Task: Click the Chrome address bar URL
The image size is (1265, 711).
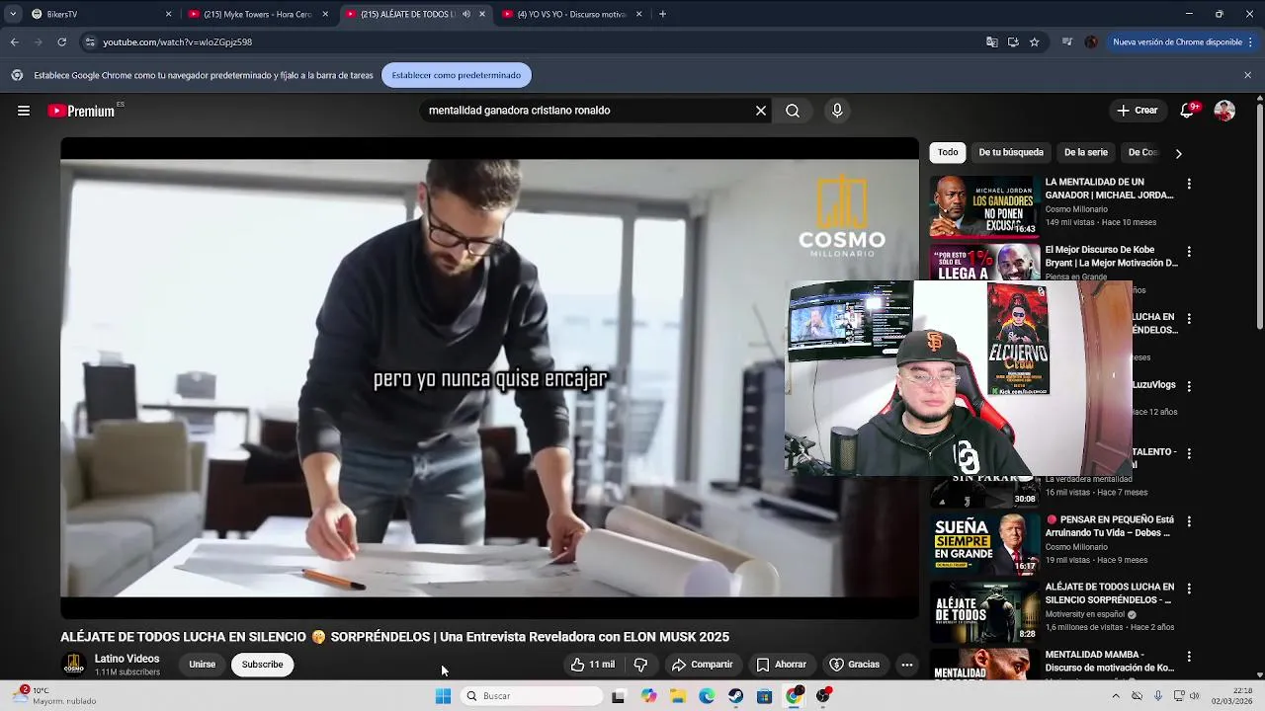Action: [x=178, y=42]
